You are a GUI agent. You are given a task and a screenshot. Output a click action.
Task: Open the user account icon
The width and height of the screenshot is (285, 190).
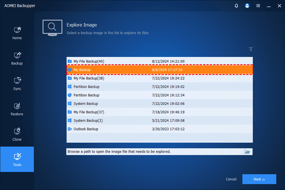coord(247,6)
